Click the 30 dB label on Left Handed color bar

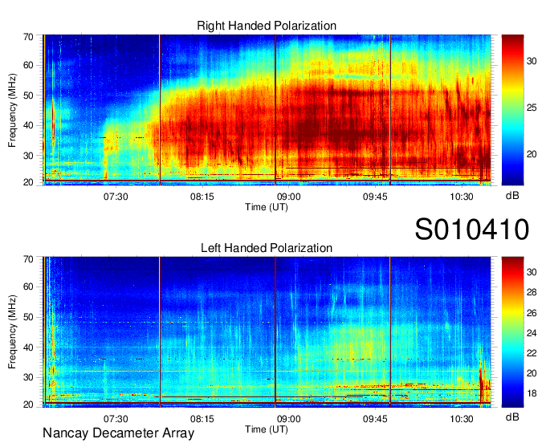pos(532,272)
